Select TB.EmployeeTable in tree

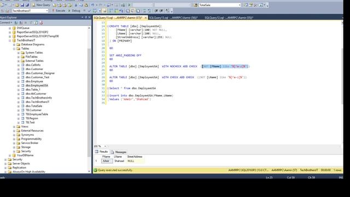(x=37, y=114)
